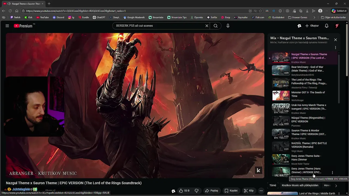Screen dimensions: 349x196
Task: Open the YouTube guide hamburger menu
Action: coord(7,26)
